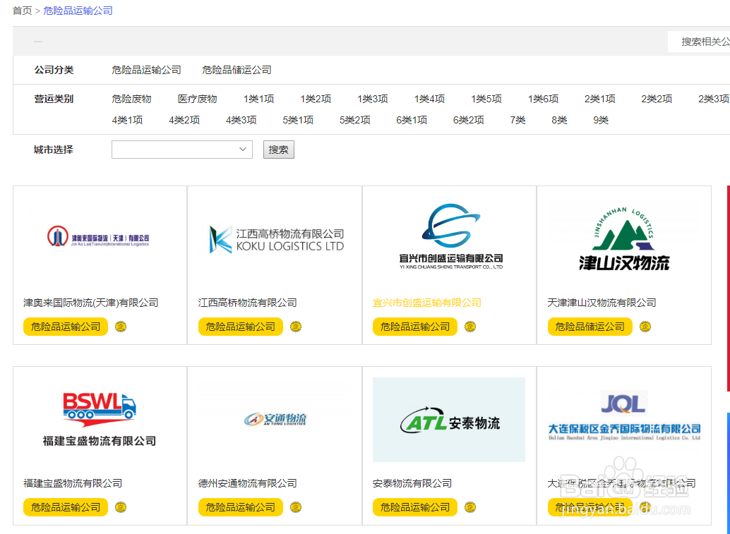Select the 1类5项 category filter
Viewport: 730px width, 534px height.
point(486,99)
